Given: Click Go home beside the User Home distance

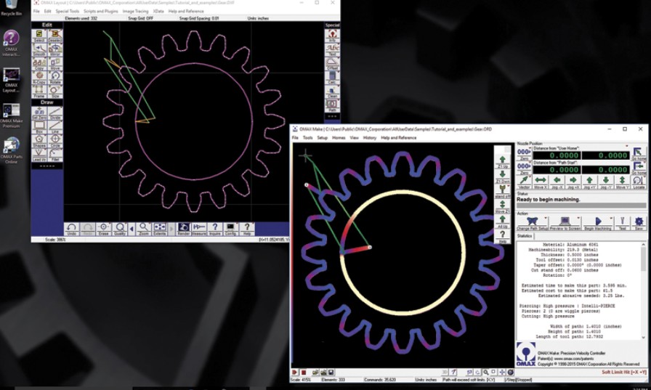Looking at the screenshot, I should click(x=639, y=153).
